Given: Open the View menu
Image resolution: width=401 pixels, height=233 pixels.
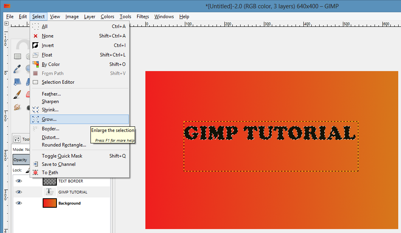Looking at the screenshot, I should pyautogui.click(x=55, y=16).
